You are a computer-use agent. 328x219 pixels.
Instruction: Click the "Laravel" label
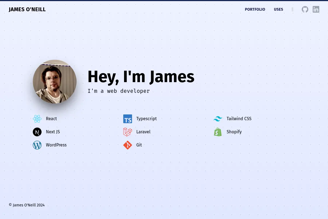pos(143,132)
